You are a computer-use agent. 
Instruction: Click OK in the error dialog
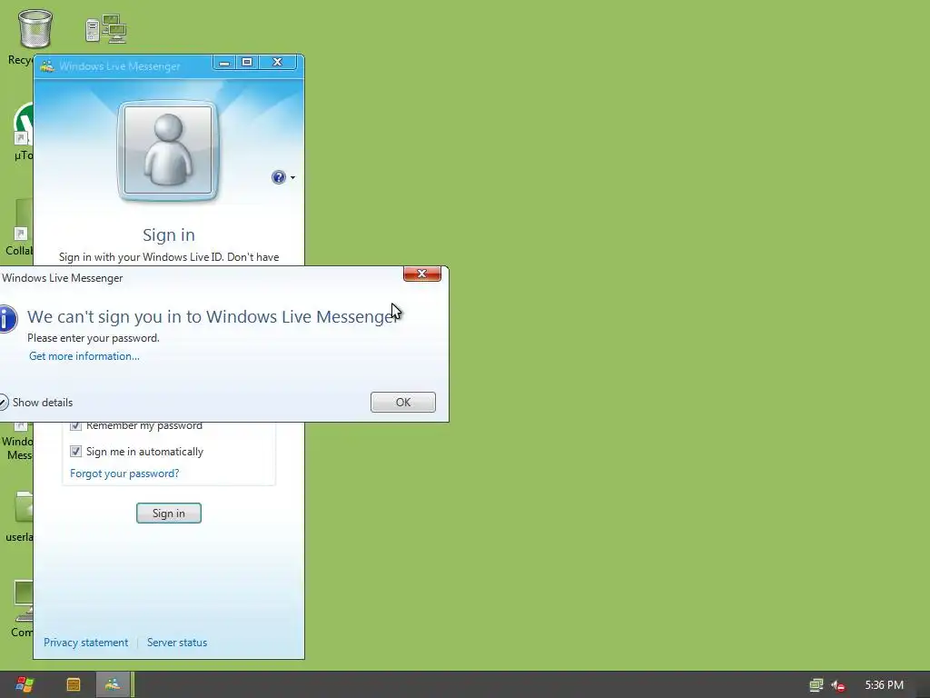coord(402,402)
